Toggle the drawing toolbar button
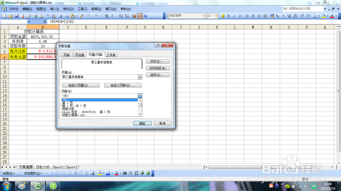Screen dimensions: 341x191 pos(140,16)
